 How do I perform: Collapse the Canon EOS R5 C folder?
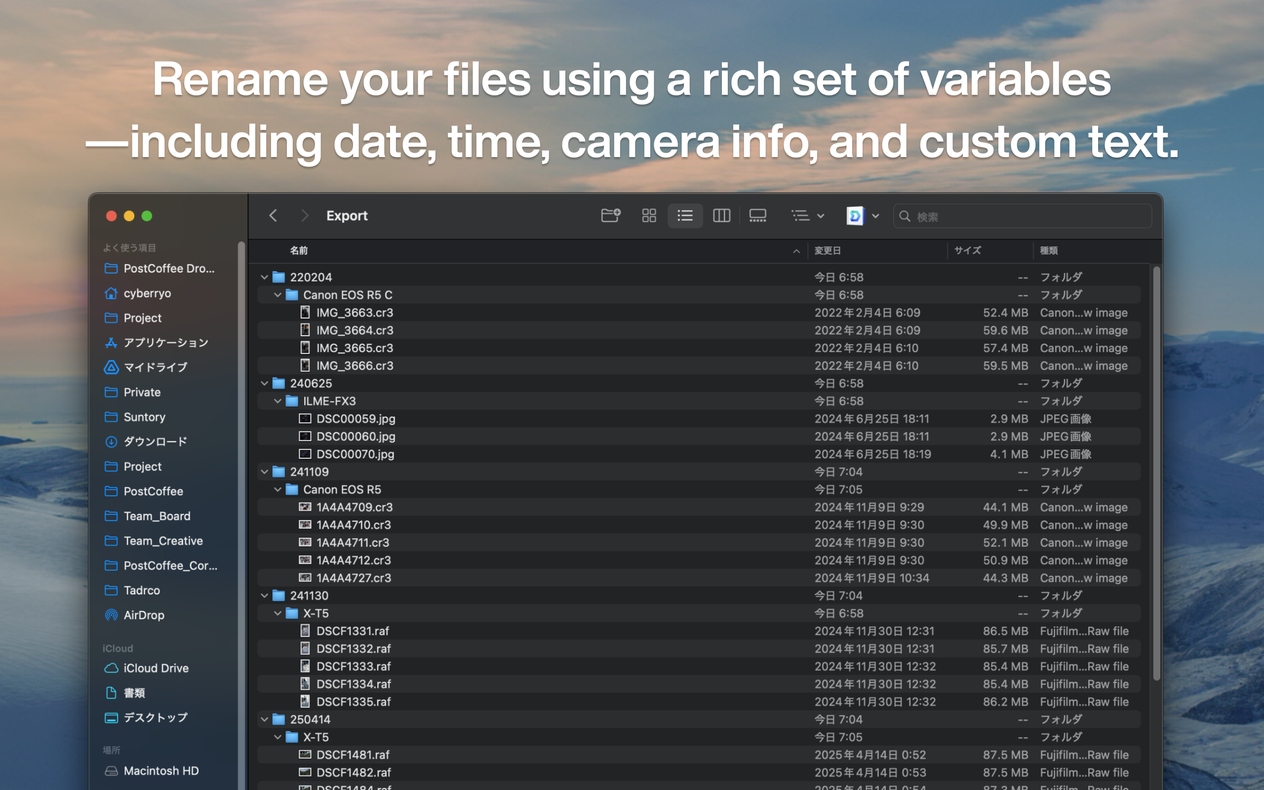pos(277,295)
